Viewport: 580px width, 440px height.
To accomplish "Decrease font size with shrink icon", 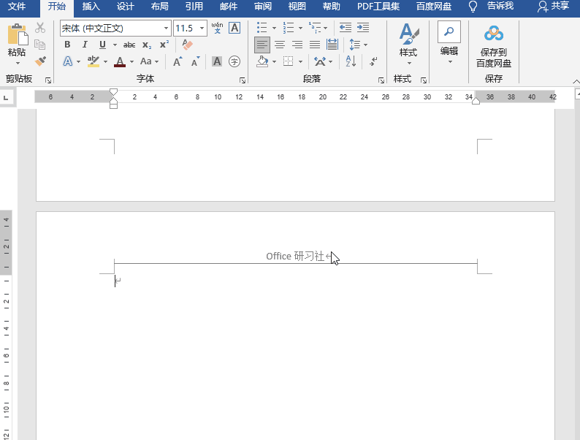I will [195, 61].
